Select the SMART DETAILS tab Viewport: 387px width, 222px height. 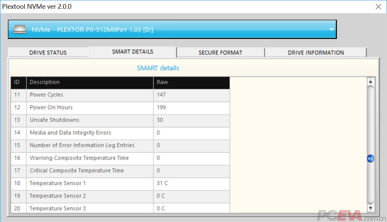[x=133, y=52]
